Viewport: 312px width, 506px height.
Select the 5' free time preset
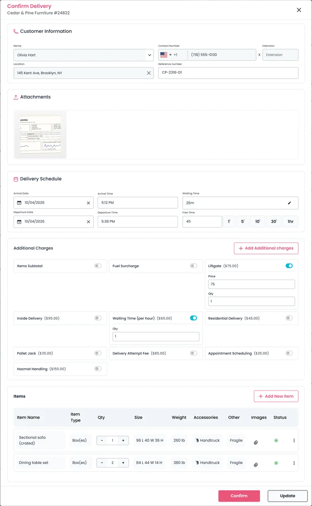[x=243, y=222]
